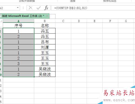The width and height of the screenshot is (135, 104).
Task: Open the blank new tab beside workbook tab
Action: click(x=53, y=16)
